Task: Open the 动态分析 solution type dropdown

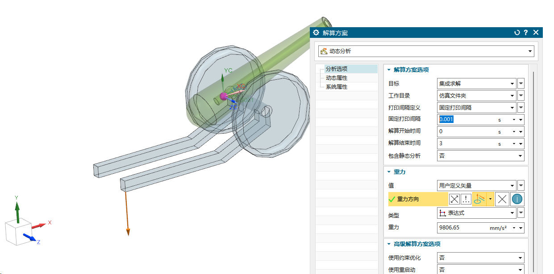Action: (x=530, y=51)
